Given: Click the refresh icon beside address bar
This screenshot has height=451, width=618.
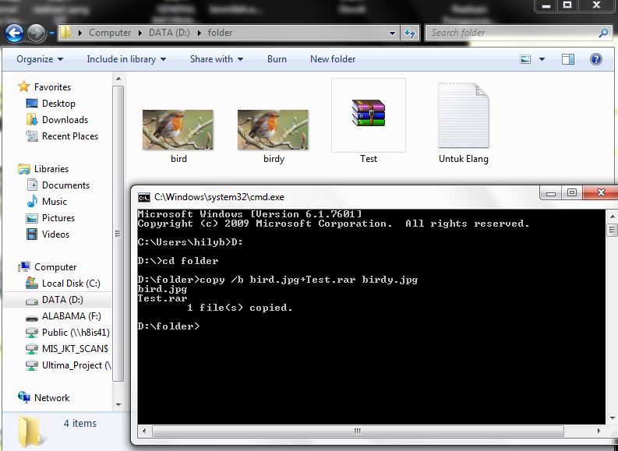Looking at the screenshot, I should (410, 33).
